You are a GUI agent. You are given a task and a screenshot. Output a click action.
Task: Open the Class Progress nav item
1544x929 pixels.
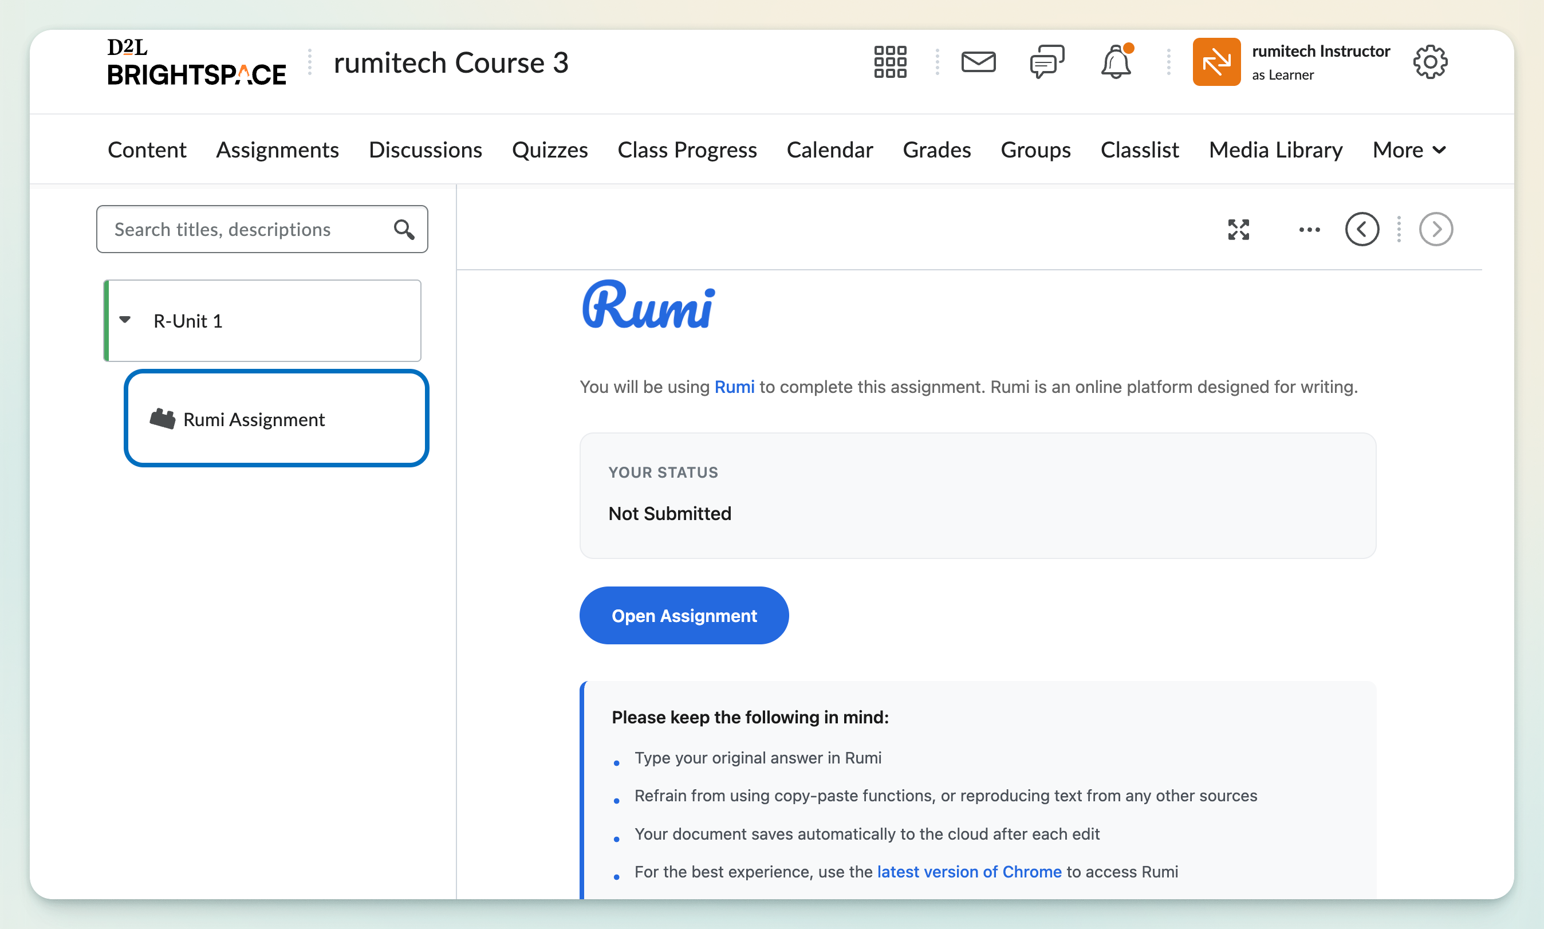(x=687, y=149)
